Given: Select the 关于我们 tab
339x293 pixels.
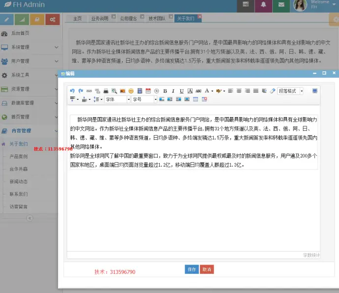Looking at the screenshot, I should tap(186, 19).
